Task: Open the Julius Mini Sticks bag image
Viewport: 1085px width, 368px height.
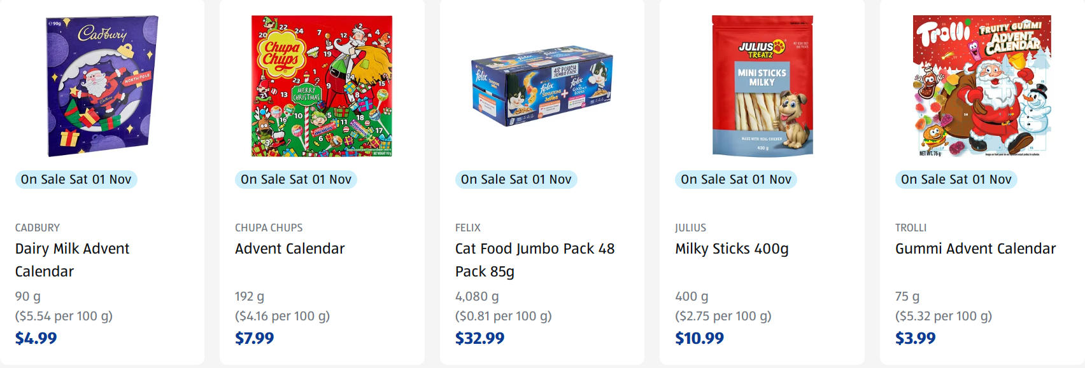Action: pyautogui.click(x=762, y=86)
